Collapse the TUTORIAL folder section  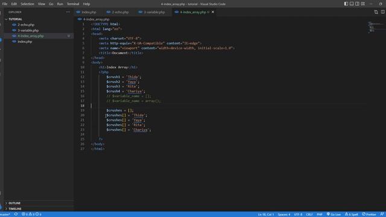pos(15,19)
